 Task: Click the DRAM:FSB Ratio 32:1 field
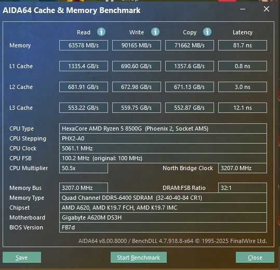click(x=243, y=188)
